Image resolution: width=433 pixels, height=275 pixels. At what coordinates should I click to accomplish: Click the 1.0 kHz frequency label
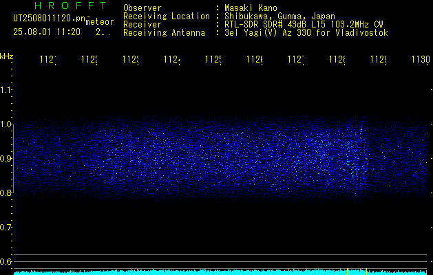[x=6, y=124]
